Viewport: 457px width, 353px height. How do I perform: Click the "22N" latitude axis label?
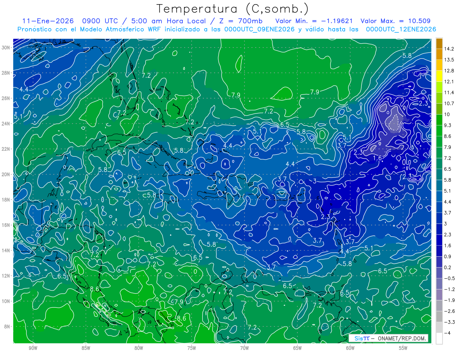pyautogui.click(x=6, y=149)
